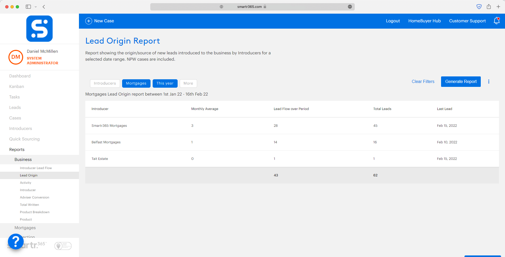505x257 pixels.
Task: Go to Dashboard in sidebar
Action: (x=20, y=76)
